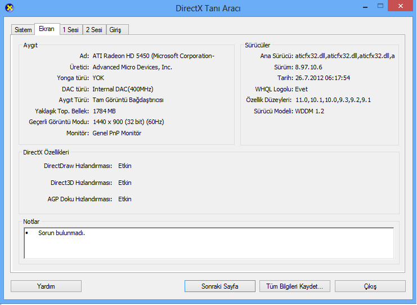The image size is (417, 305).
Task: Click '1440 x 900 (32 bit) (60Hz)' value
Action: pos(128,122)
